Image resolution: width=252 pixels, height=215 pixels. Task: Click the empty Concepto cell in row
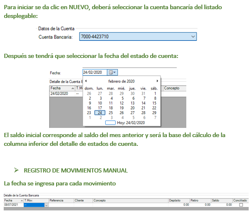tap(131, 205)
